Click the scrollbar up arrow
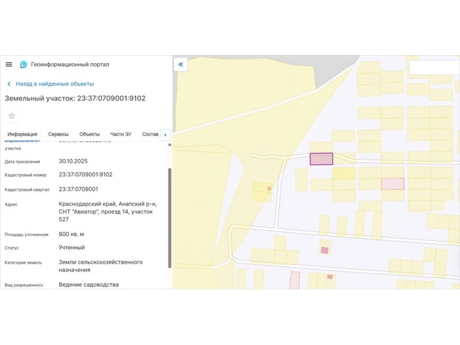 pyautogui.click(x=170, y=145)
